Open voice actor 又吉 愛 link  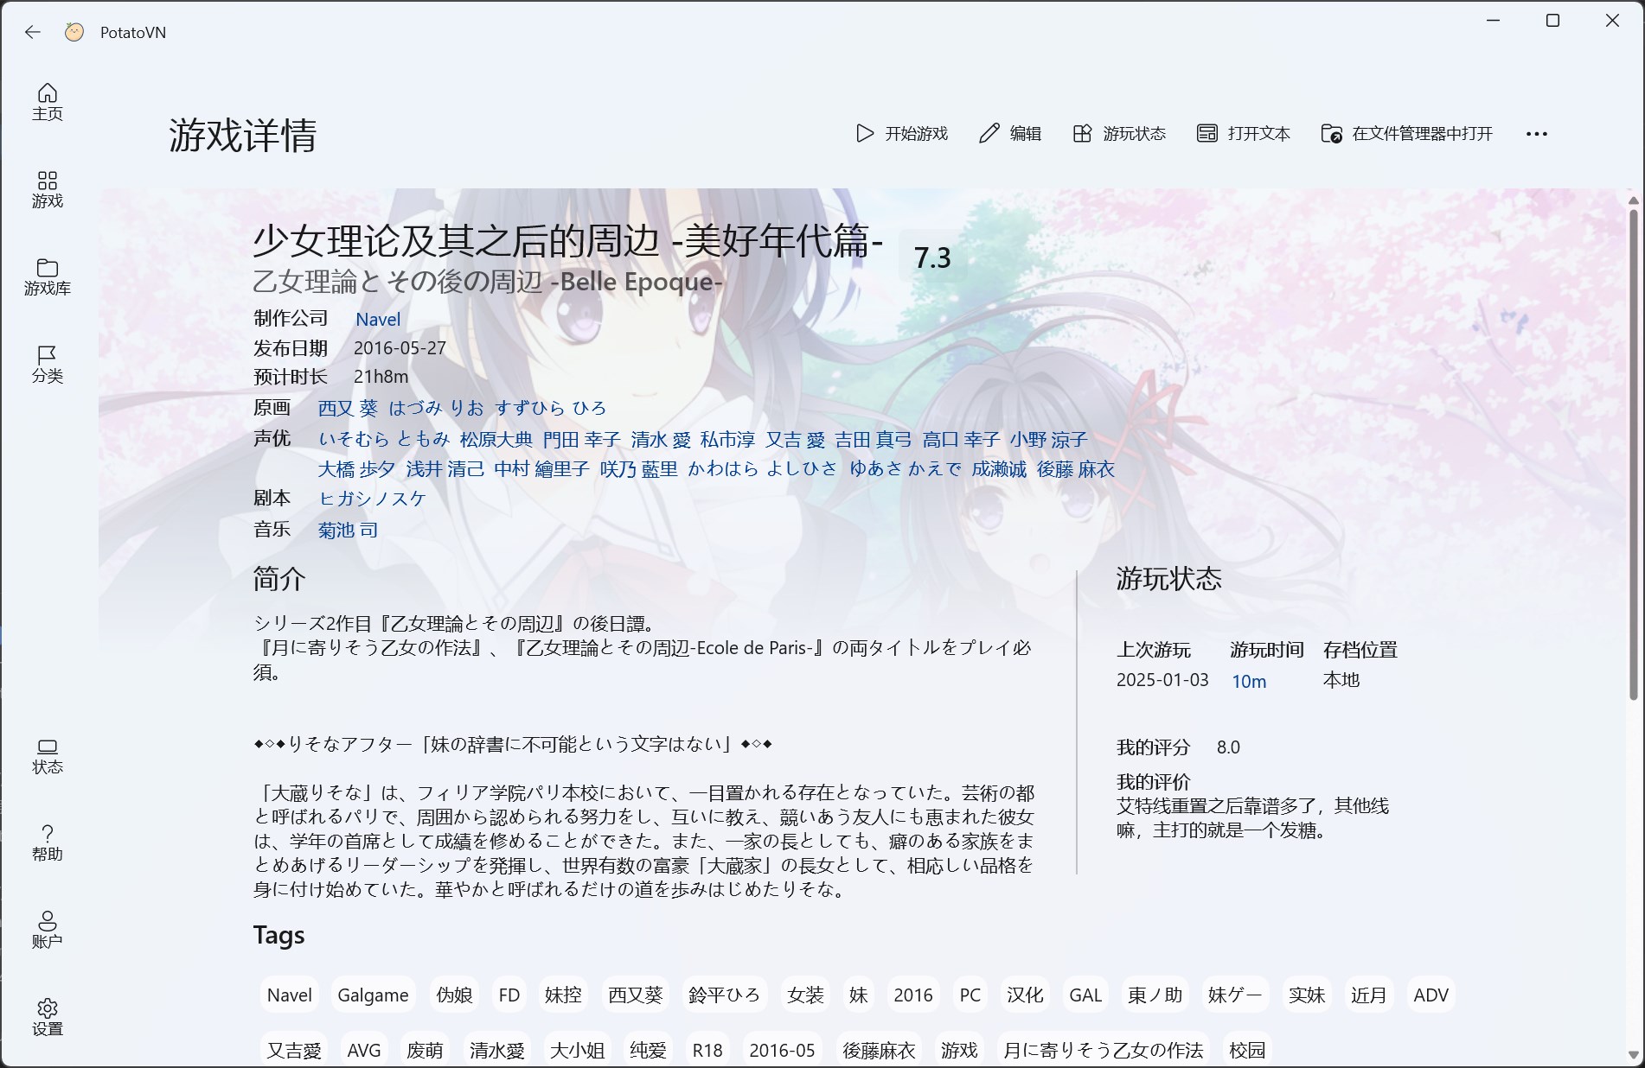click(796, 439)
